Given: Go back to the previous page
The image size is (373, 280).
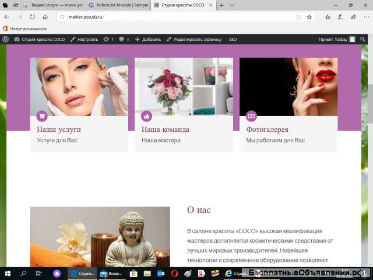Looking at the screenshot, I should click(x=6, y=17).
